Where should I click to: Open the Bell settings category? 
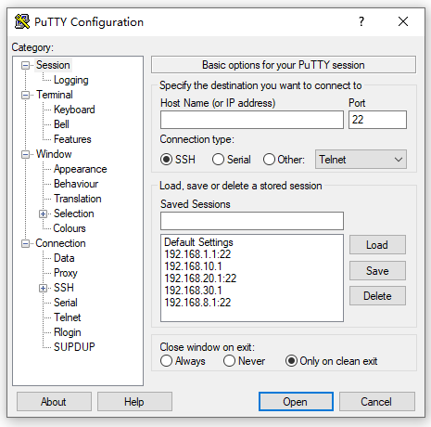pos(61,124)
